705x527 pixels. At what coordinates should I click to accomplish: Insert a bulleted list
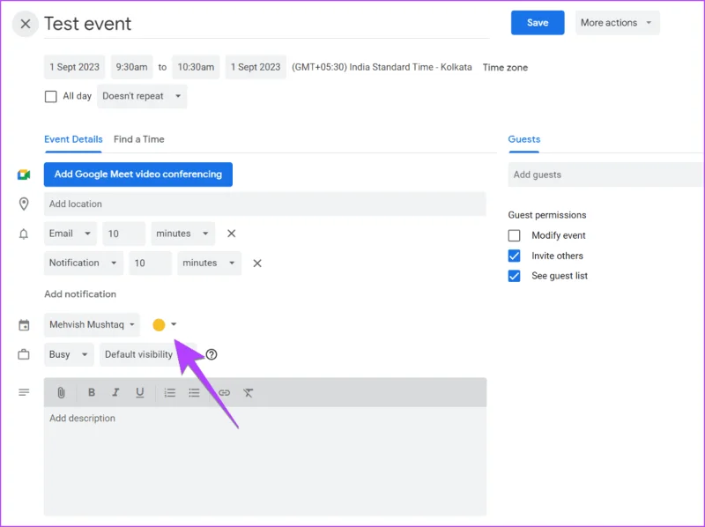point(194,393)
